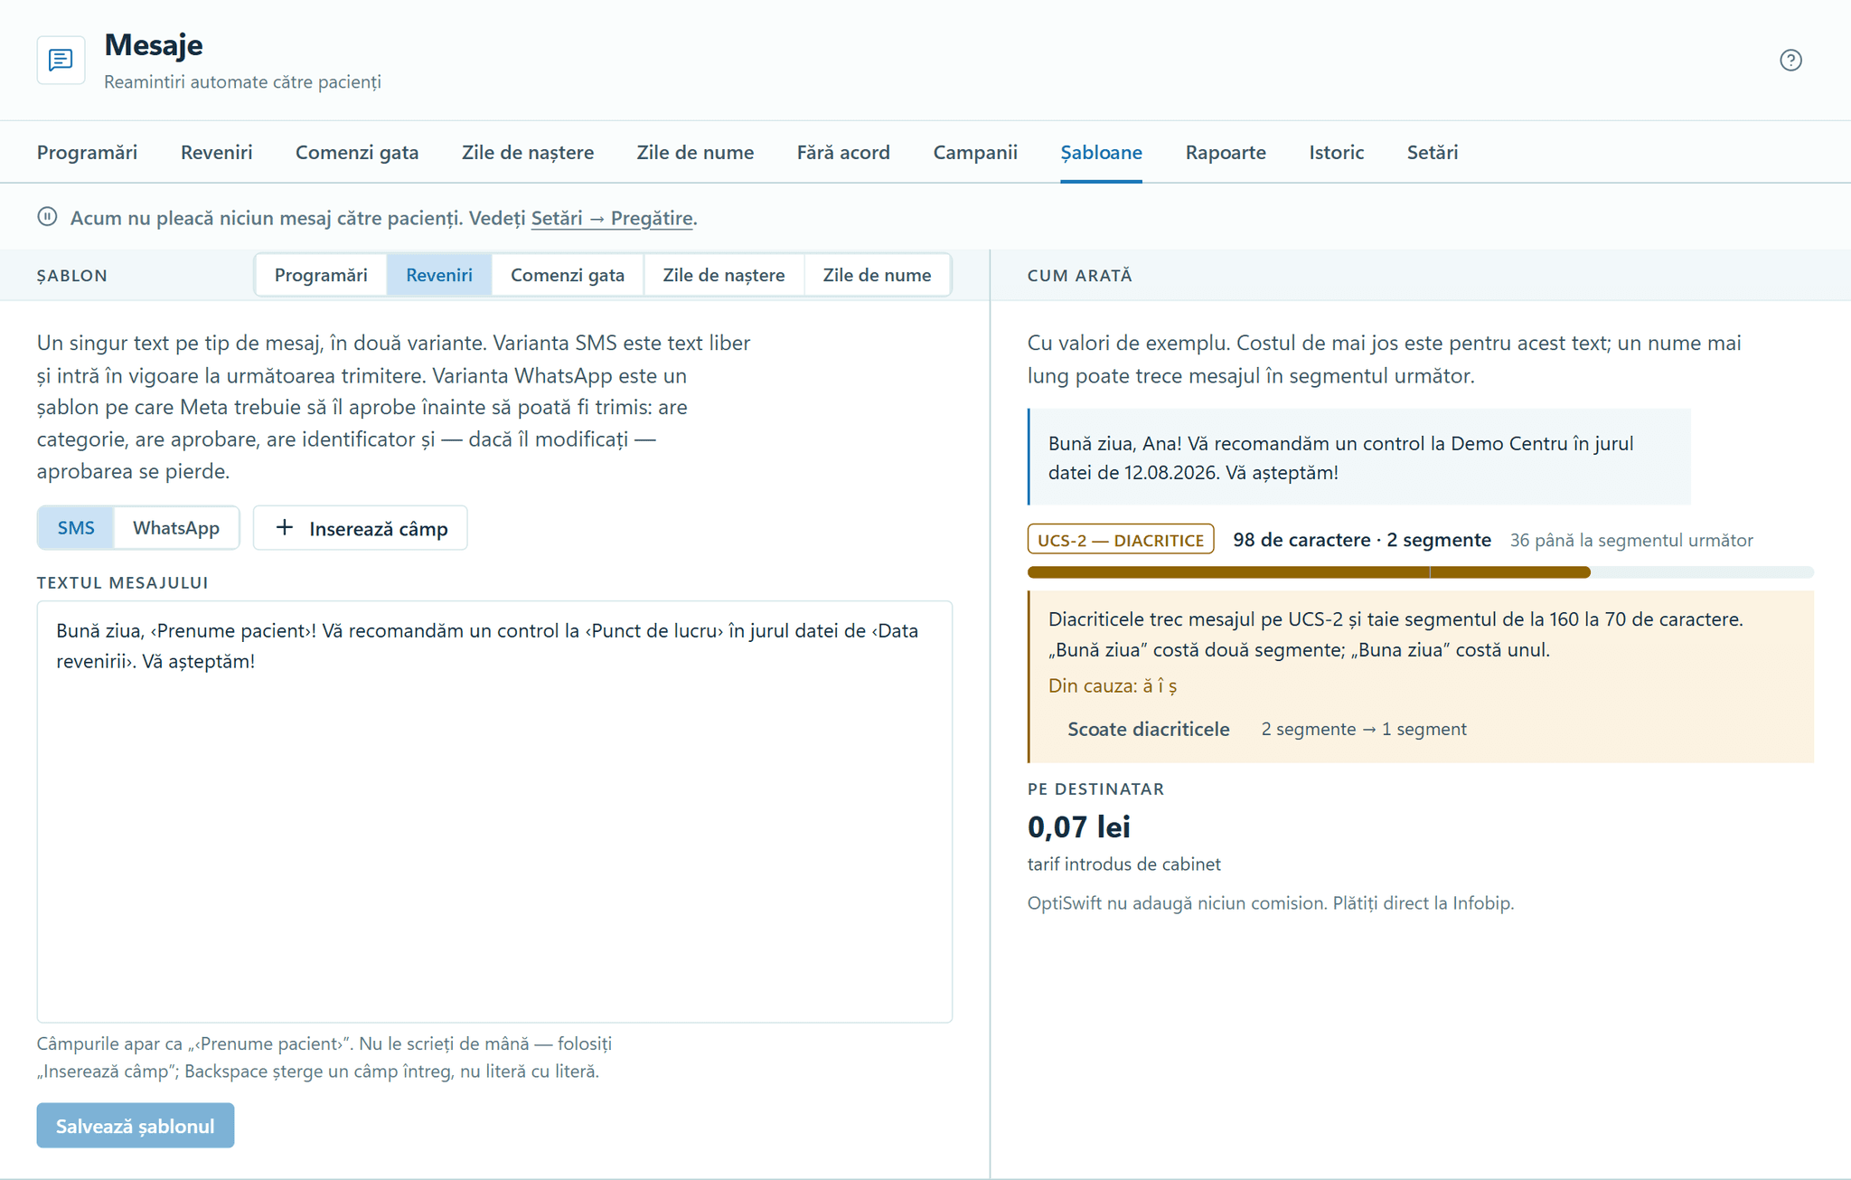Open the Fără acord tab
1851x1180 pixels.
point(843,152)
